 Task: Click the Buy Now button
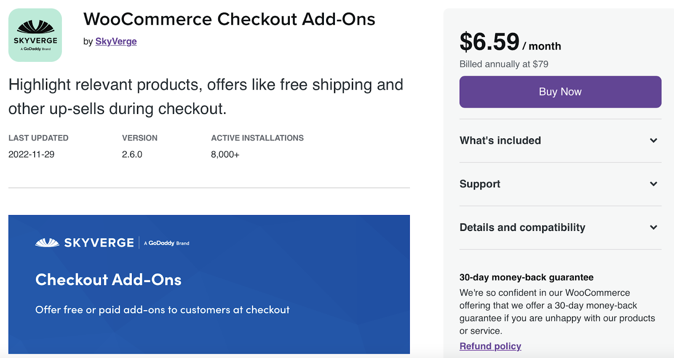point(560,92)
